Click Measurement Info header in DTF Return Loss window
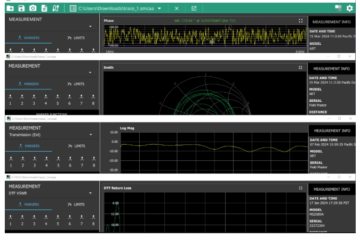Screen dimensions: 360x246 pos(332,189)
